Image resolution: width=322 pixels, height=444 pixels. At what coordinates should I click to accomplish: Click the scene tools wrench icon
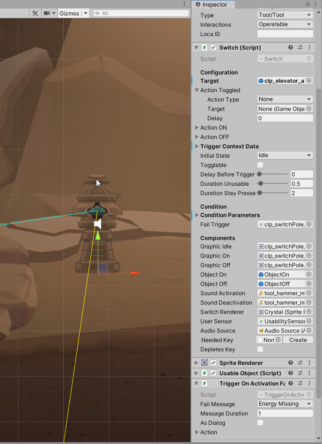(35, 13)
